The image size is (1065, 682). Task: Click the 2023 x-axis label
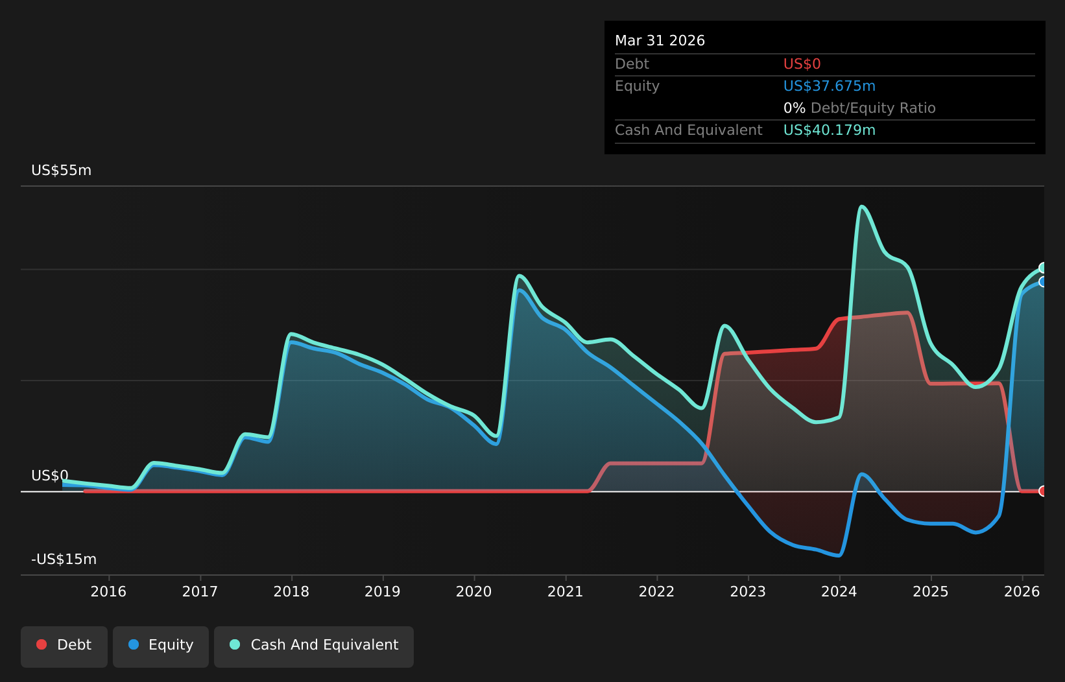(748, 591)
